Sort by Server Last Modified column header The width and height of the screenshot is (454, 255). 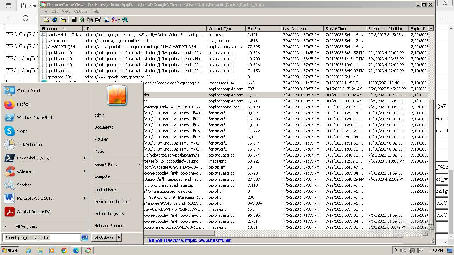pyautogui.click(x=387, y=29)
